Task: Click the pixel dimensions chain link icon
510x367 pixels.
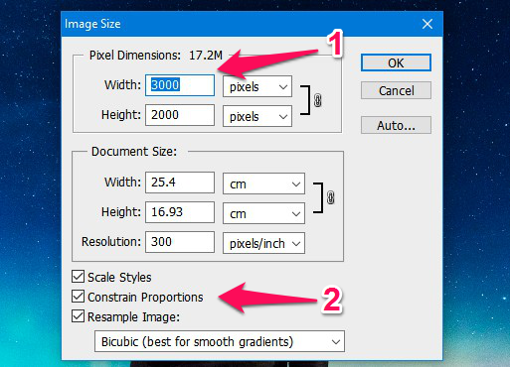Action: (x=317, y=100)
